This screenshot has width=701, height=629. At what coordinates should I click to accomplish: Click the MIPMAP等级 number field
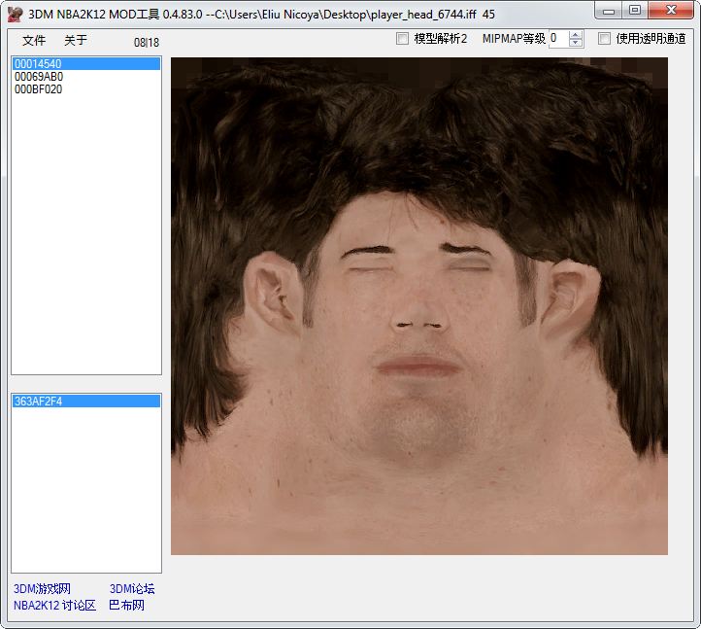coord(559,39)
